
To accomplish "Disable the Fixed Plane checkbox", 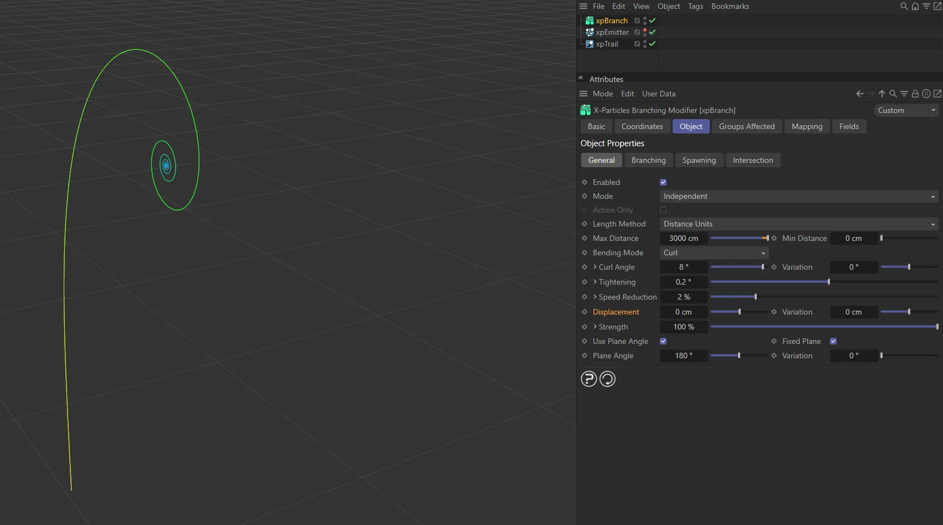I will click(x=833, y=341).
